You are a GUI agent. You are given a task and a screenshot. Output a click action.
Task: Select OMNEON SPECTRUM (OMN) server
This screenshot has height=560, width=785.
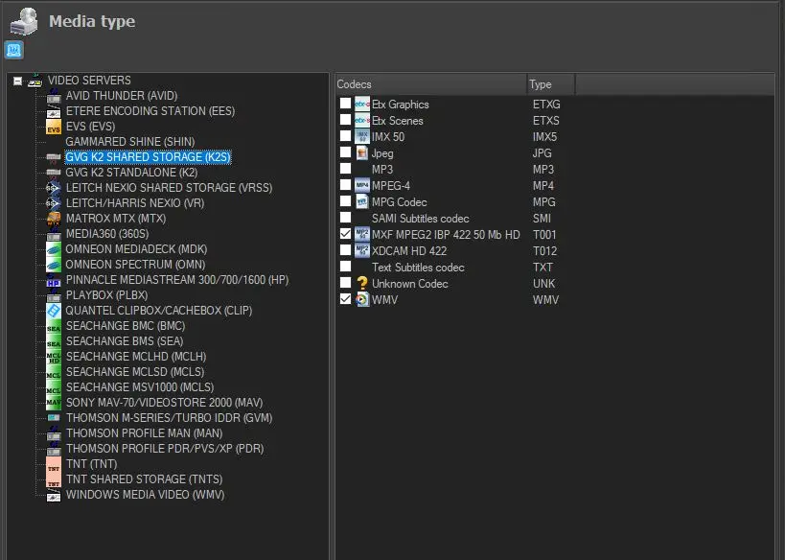(x=135, y=265)
